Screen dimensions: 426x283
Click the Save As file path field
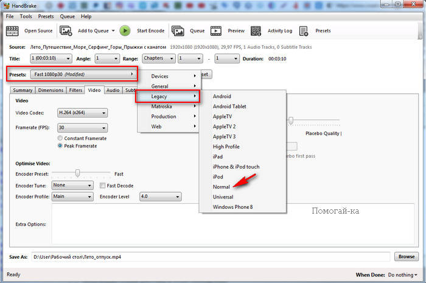[211, 257]
